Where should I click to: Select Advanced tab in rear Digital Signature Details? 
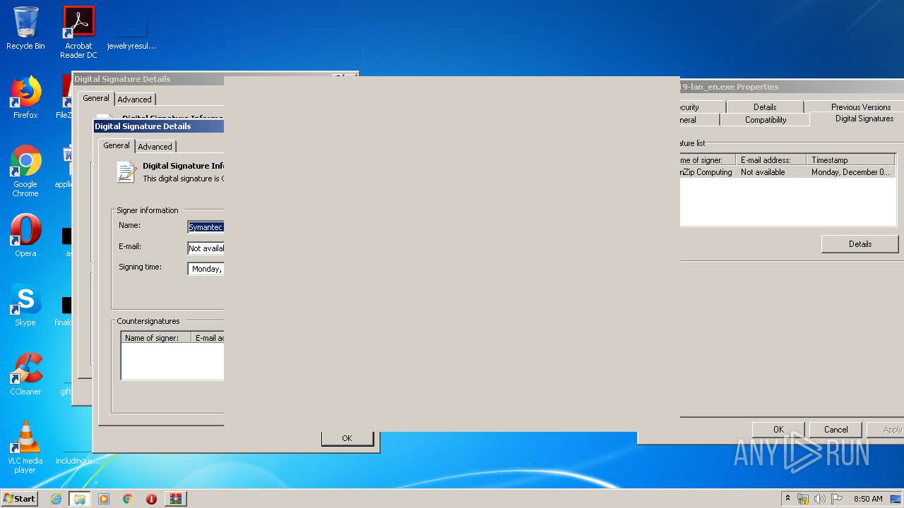point(134,99)
